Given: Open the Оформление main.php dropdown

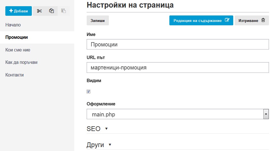Looking at the screenshot, I should (x=178, y=114).
